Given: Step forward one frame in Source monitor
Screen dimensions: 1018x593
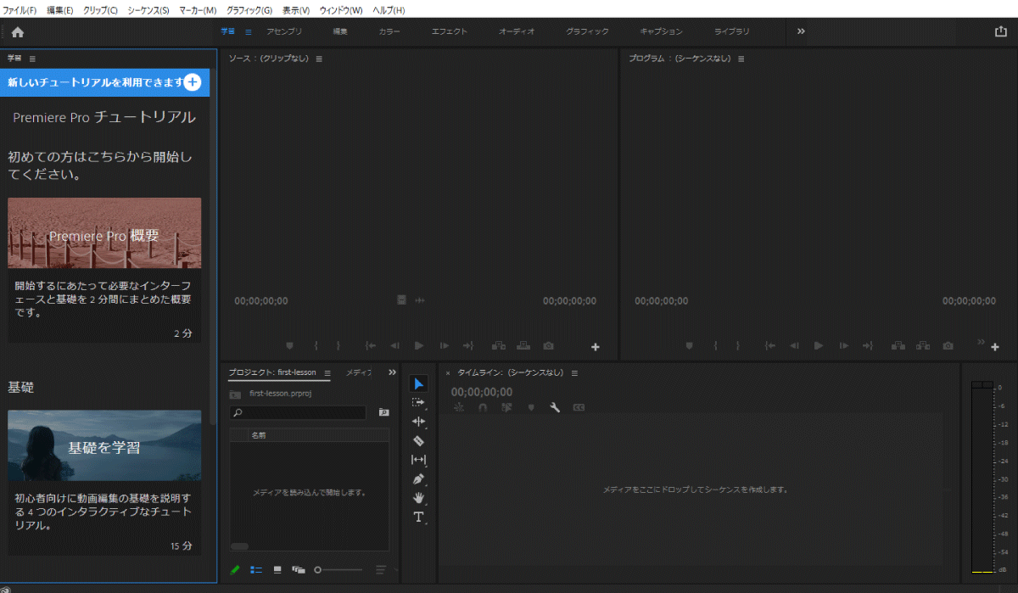Looking at the screenshot, I should point(444,346).
